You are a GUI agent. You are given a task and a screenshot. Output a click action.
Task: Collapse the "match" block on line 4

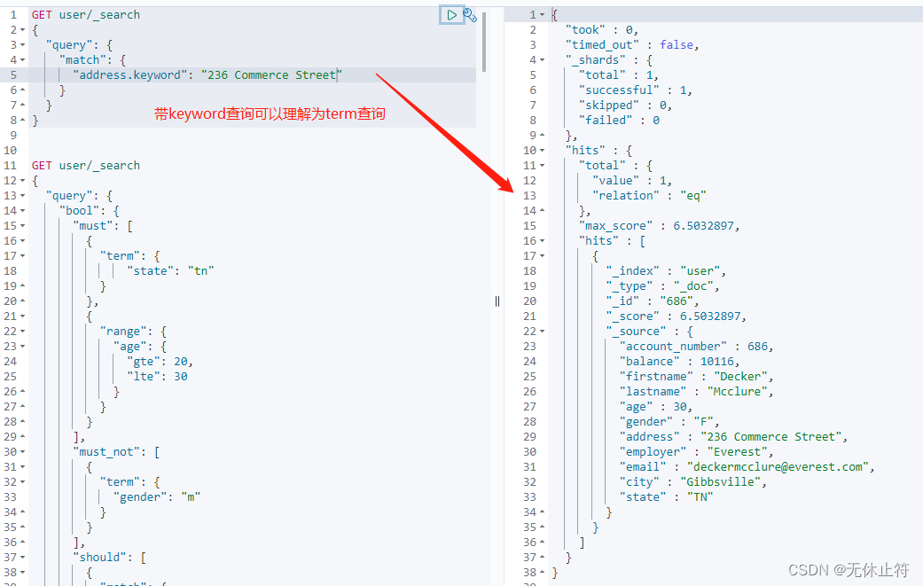tap(22, 60)
